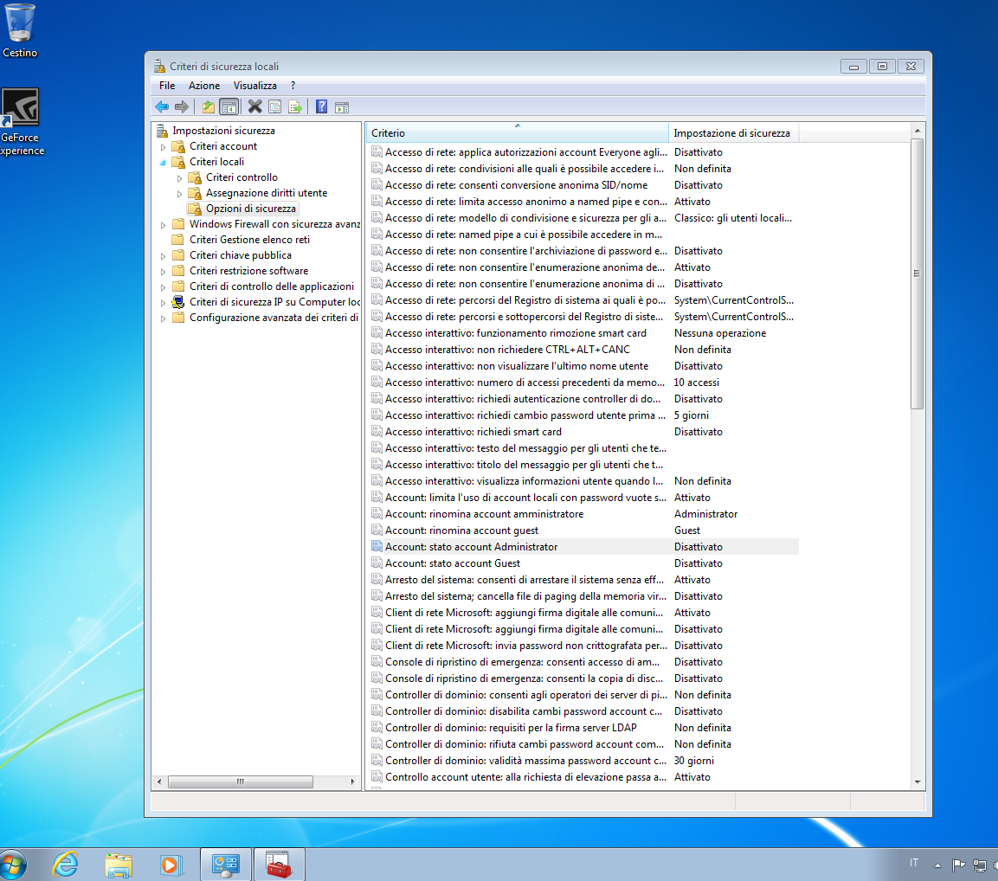Click the show/hide action pane icon
The width and height of the screenshot is (998, 881).
(x=342, y=106)
